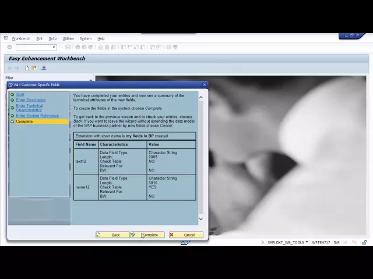Click the Characteristics column header
The image size is (373, 279).
tap(122, 144)
